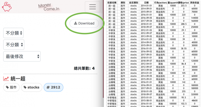
Task: Click the date cell 2012-01-02
Action: point(146,30)
